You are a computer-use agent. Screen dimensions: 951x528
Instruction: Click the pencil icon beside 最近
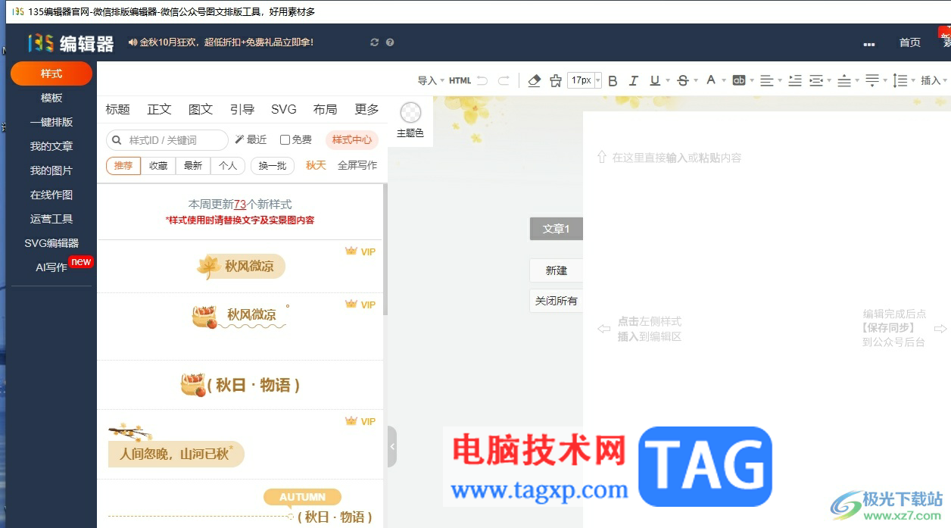click(x=239, y=139)
